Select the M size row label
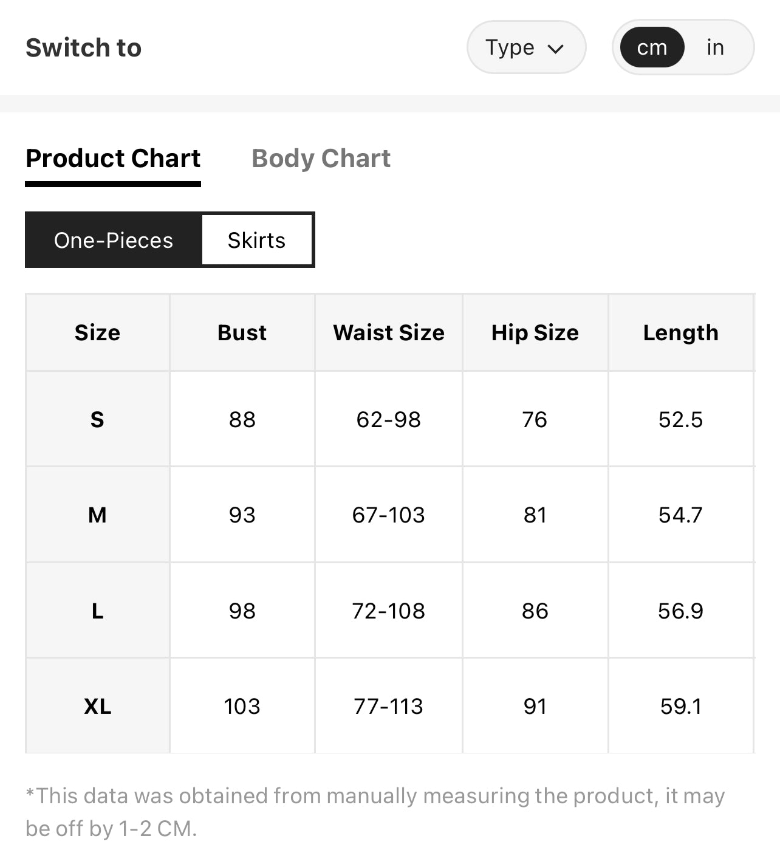This screenshot has width=780, height=864. click(97, 515)
